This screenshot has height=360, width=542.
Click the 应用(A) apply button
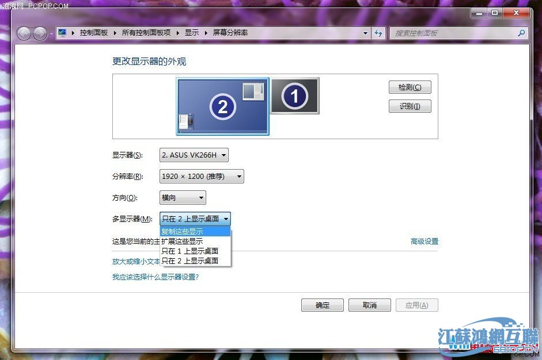coord(417,305)
